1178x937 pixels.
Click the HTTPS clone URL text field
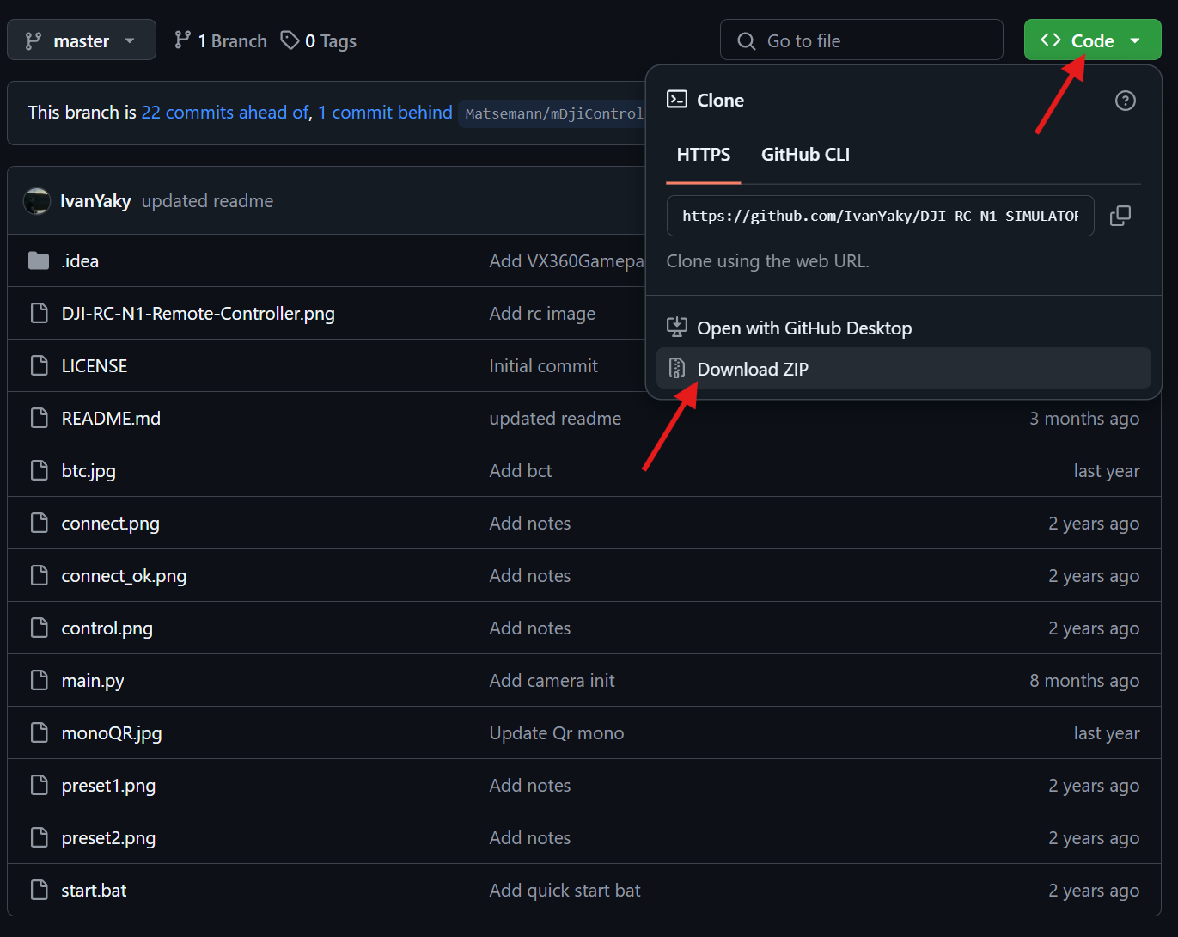pos(880,216)
